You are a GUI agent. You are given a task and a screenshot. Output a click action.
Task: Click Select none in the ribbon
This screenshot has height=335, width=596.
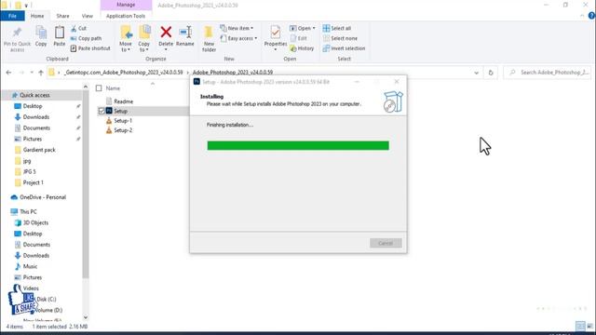340,38
